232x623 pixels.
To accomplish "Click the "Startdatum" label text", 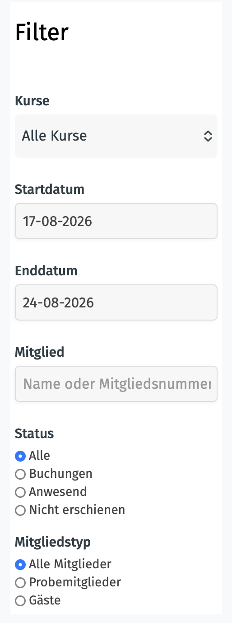I will coord(50,189).
